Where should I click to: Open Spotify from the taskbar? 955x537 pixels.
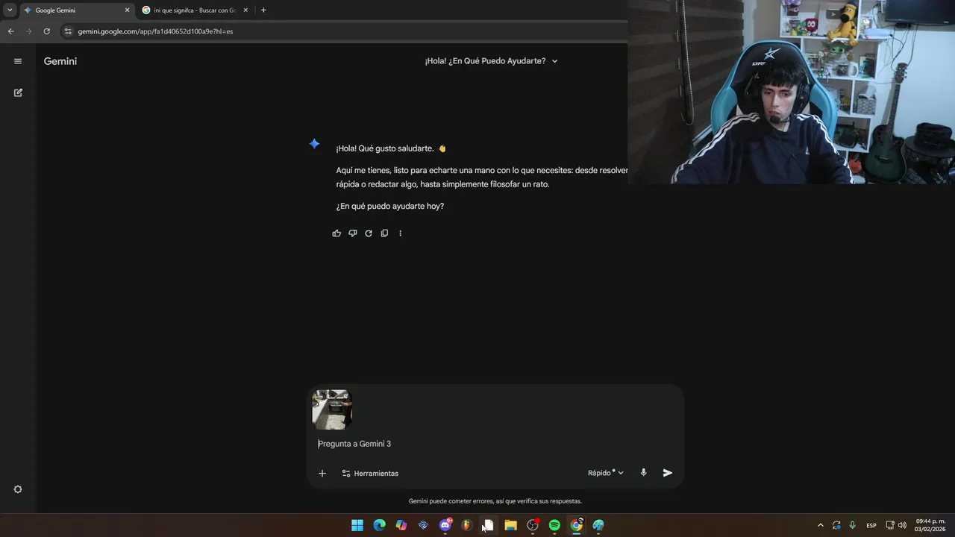554,525
